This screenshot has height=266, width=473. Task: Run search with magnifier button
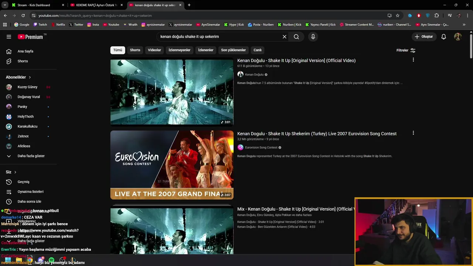296,37
